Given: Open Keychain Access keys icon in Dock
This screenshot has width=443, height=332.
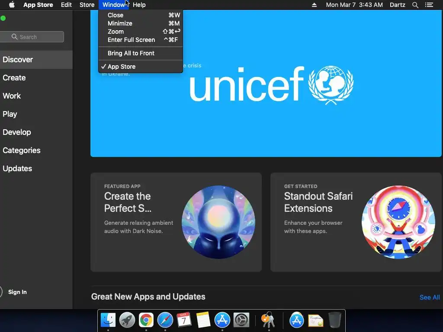Looking at the screenshot, I should (268, 320).
